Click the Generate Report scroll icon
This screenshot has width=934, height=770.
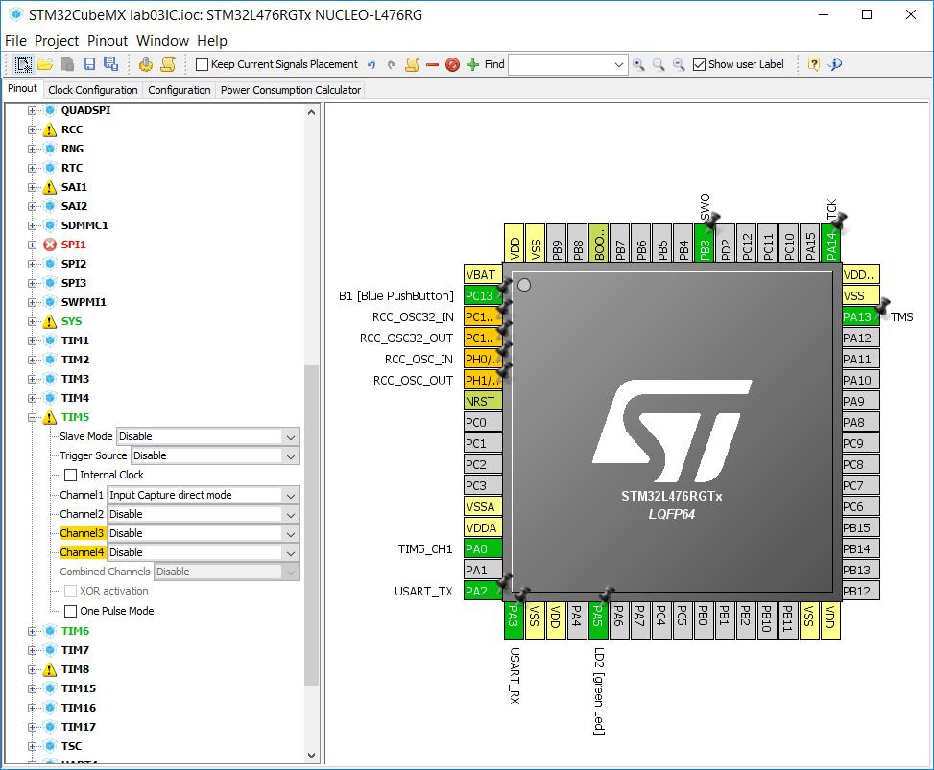coord(169,64)
